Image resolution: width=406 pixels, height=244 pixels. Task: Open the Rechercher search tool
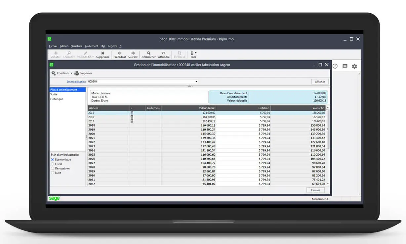coord(148,53)
